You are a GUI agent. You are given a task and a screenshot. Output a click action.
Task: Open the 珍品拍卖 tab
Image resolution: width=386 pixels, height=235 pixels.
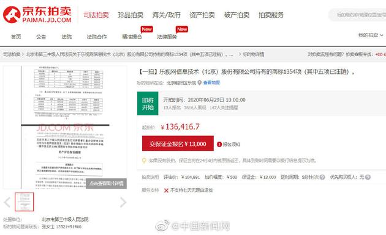click(131, 15)
